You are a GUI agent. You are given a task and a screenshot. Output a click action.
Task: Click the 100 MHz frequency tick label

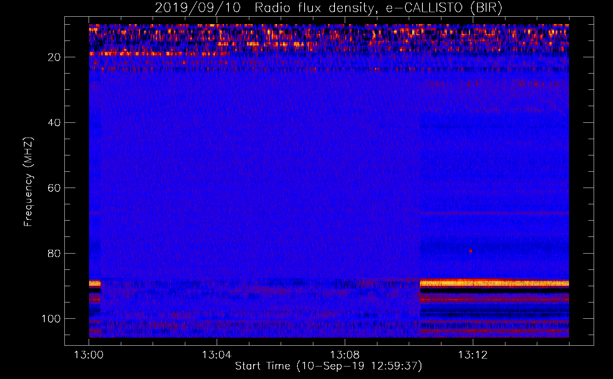click(x=52, y=319)
